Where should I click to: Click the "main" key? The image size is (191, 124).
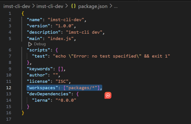(34, 39)
